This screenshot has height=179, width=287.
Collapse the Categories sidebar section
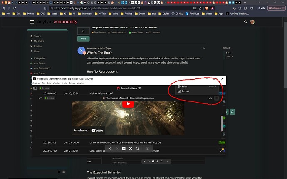[x=38, y=58]
